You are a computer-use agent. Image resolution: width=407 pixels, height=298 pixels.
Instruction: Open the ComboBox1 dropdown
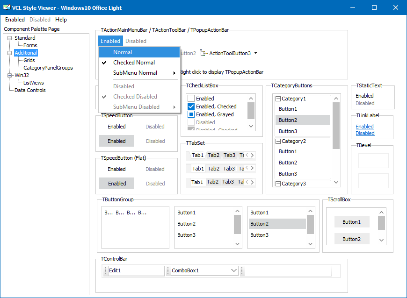pos(234,270)
